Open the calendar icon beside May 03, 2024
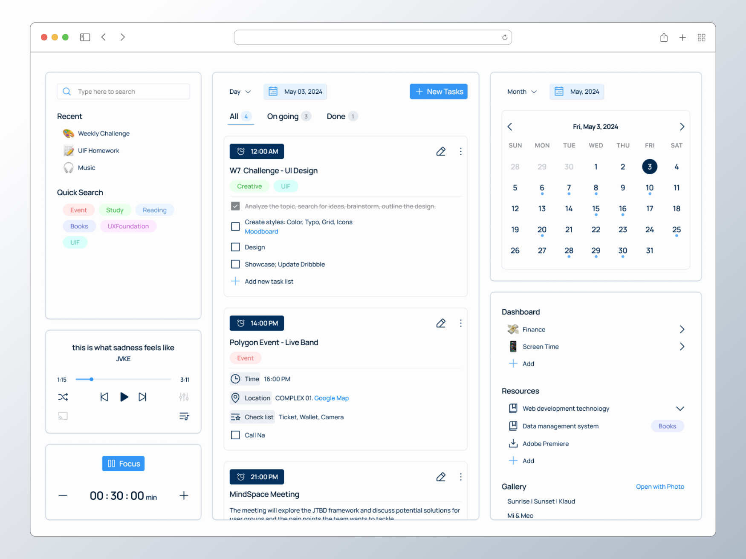Viewport: 746px width, 559px height. coord(273,91)
